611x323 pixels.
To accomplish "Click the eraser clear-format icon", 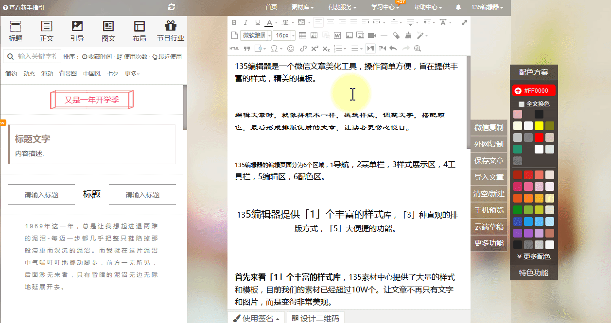I will pos(396,35).
